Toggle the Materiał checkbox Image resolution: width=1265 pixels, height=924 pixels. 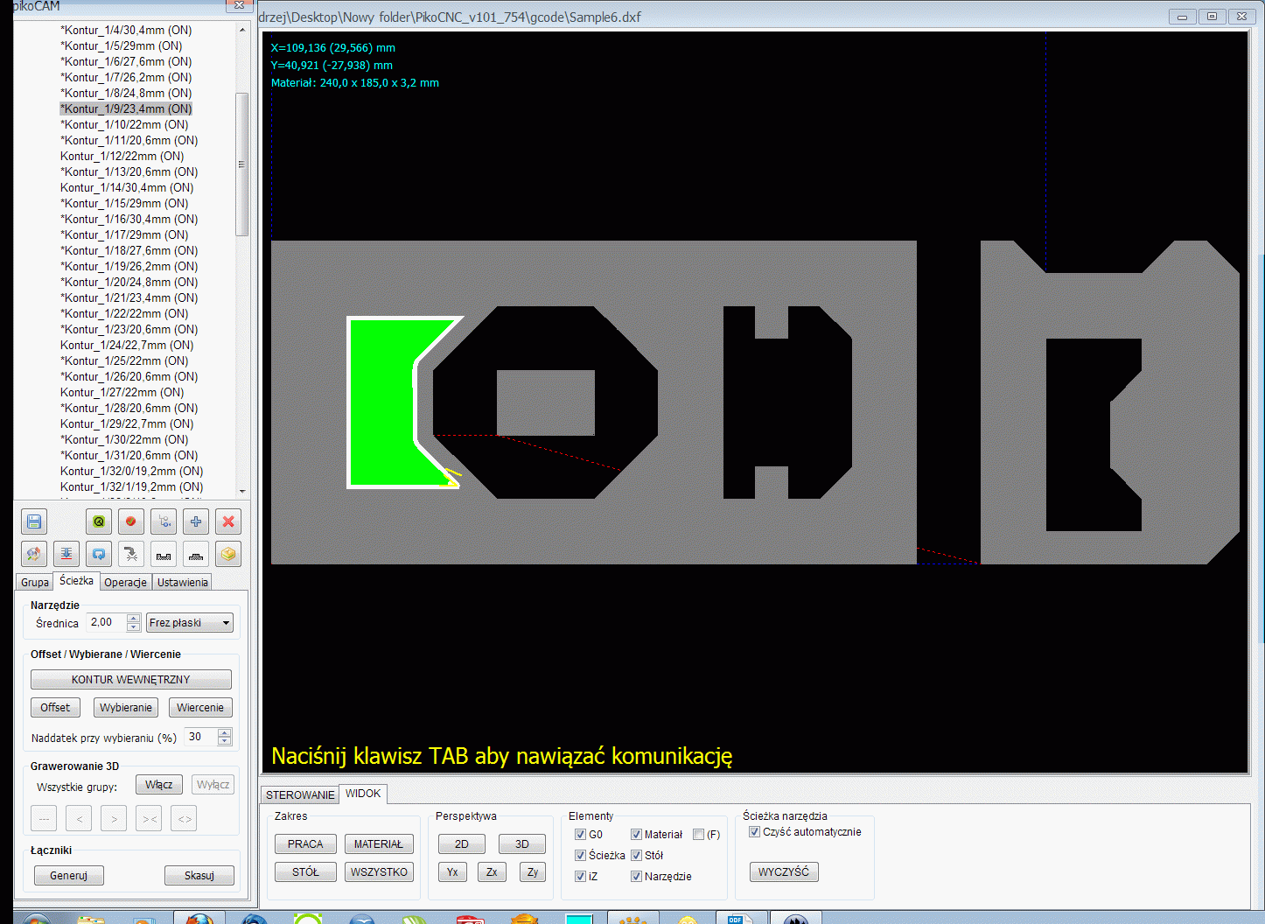(x=636, y=835)
